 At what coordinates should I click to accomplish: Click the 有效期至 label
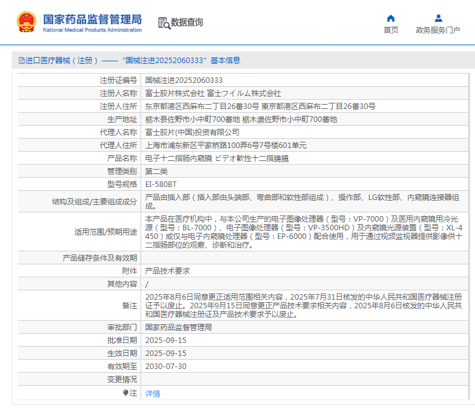click(122, 367)
